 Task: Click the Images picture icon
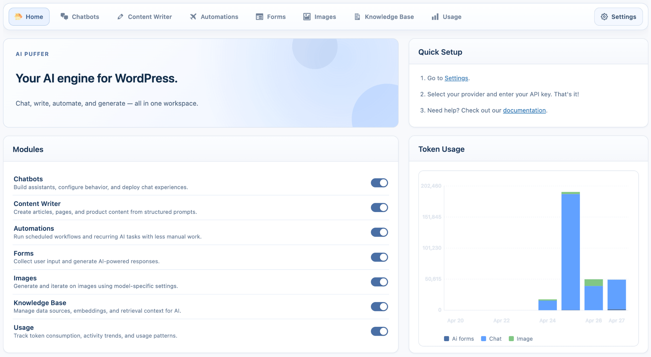click(307, 17)
